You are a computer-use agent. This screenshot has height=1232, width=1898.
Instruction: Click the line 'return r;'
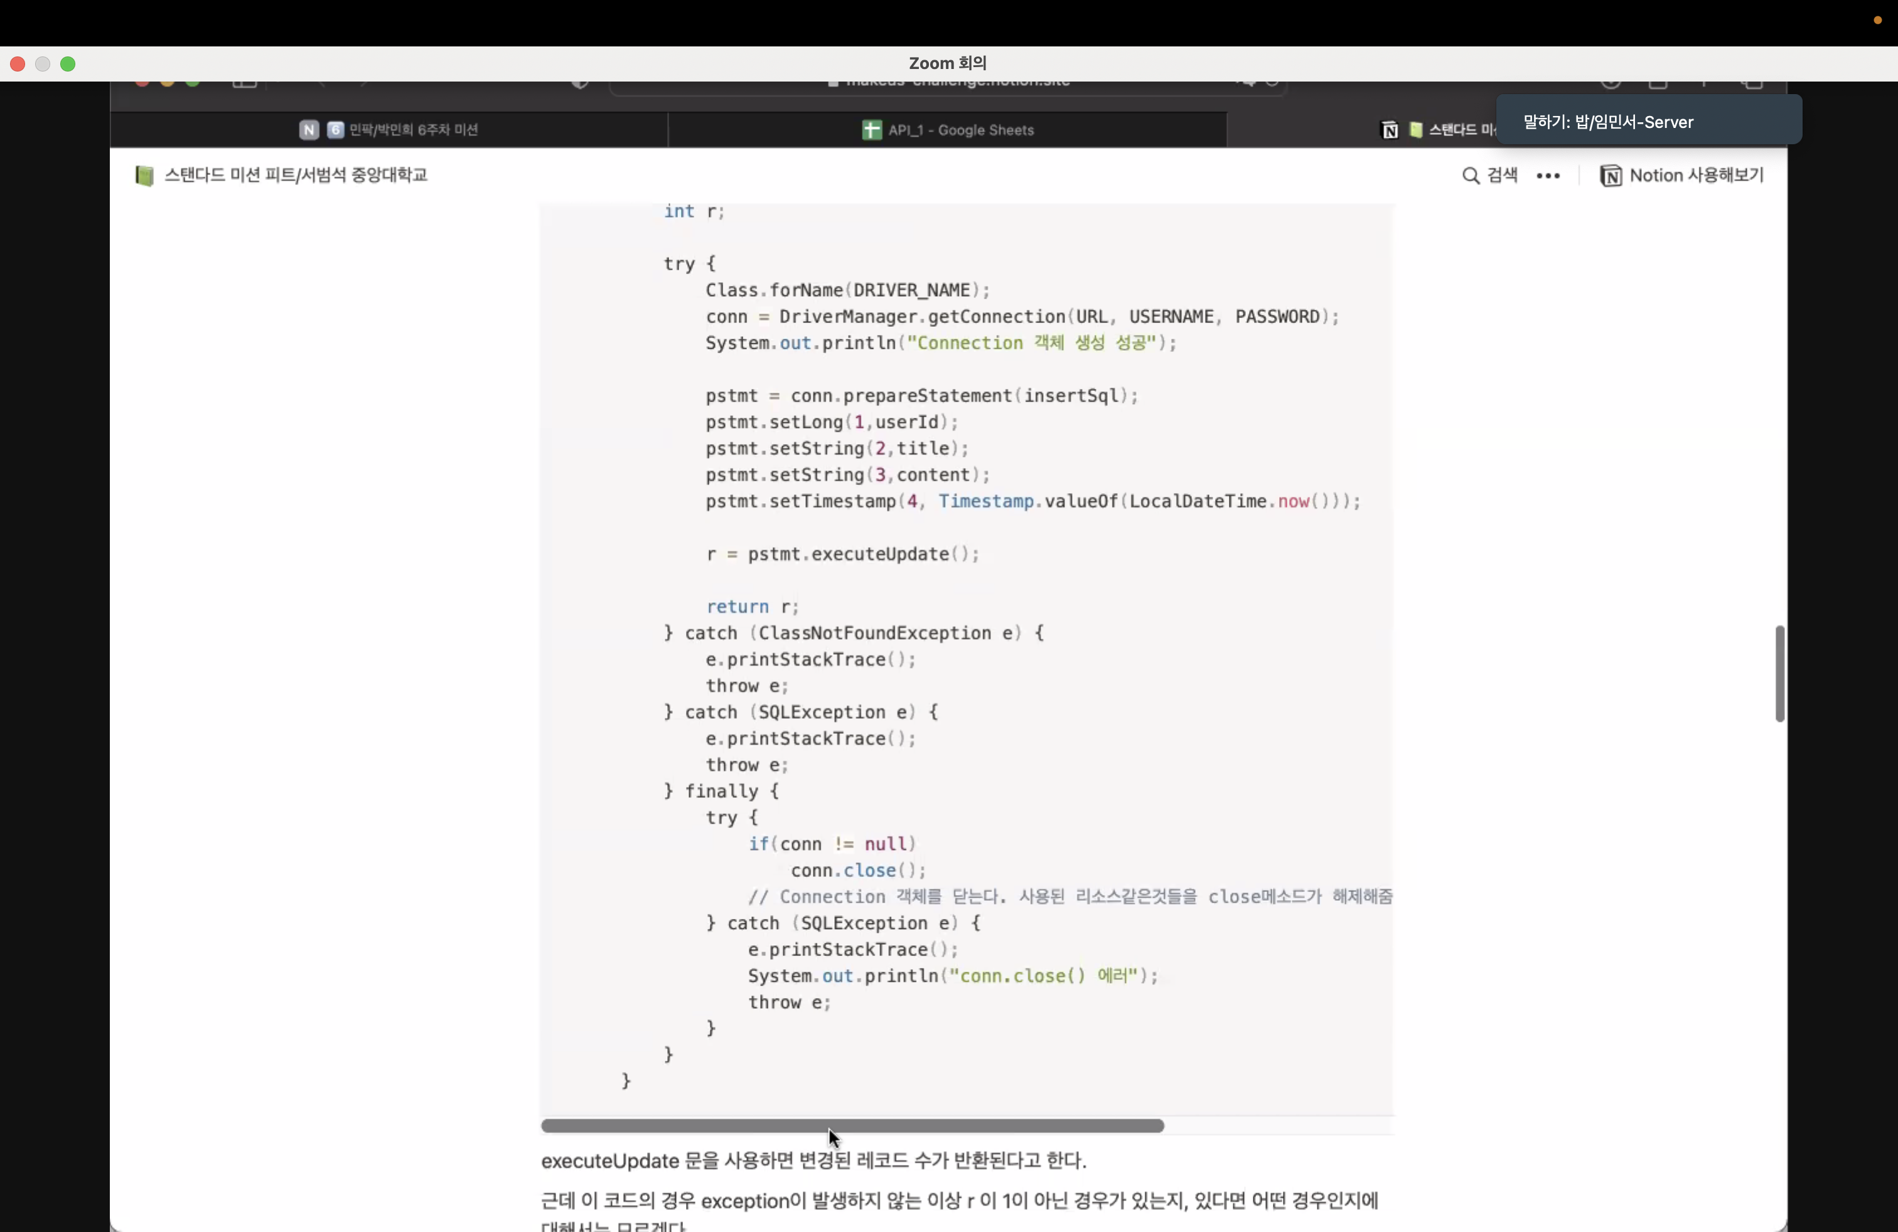tap(752, 607)
